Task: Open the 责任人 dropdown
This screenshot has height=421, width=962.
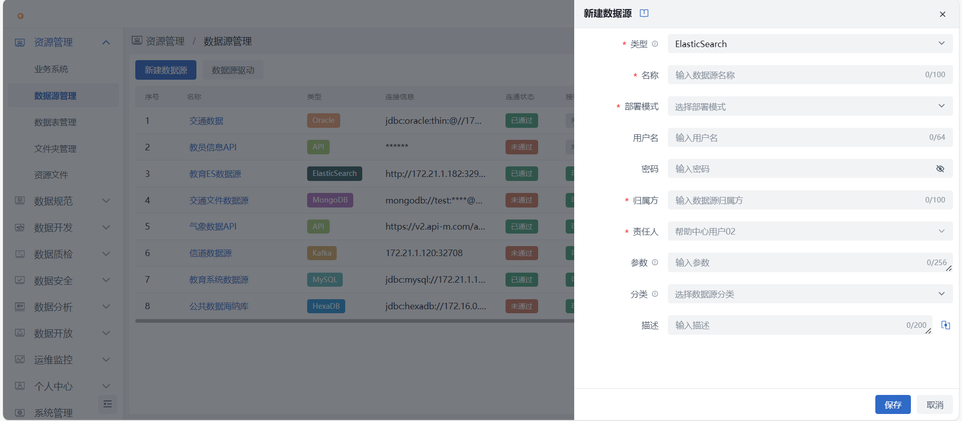Action: [810, 232]
